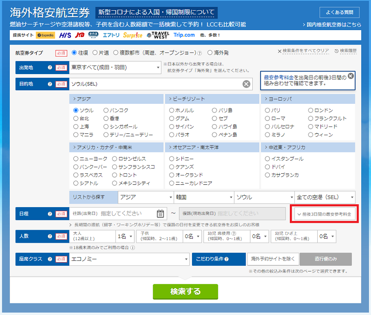Viewport: 371px width, 315px height.
Task: Click the help icon next to 目的地
Action: point(50,84)
